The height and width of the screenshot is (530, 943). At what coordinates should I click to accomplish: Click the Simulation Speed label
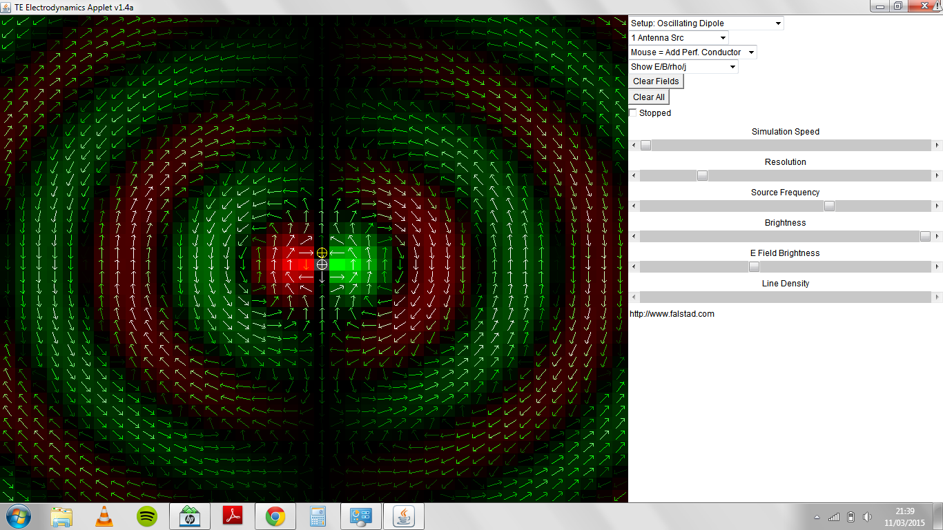786,132
